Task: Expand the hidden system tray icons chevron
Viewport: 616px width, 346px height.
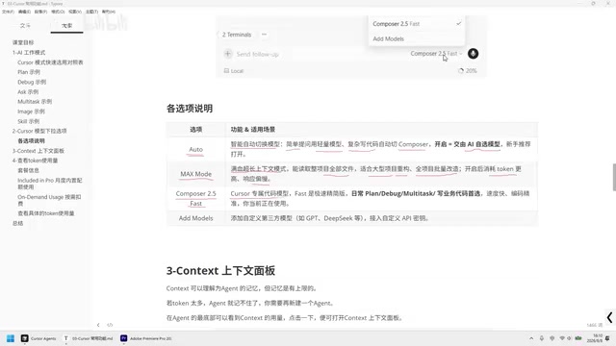Action: click(531, 338)
